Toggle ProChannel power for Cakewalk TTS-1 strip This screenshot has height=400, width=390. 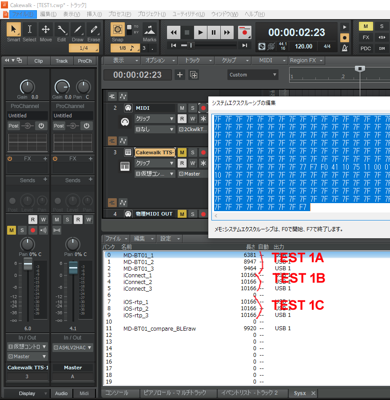[41, 126]
